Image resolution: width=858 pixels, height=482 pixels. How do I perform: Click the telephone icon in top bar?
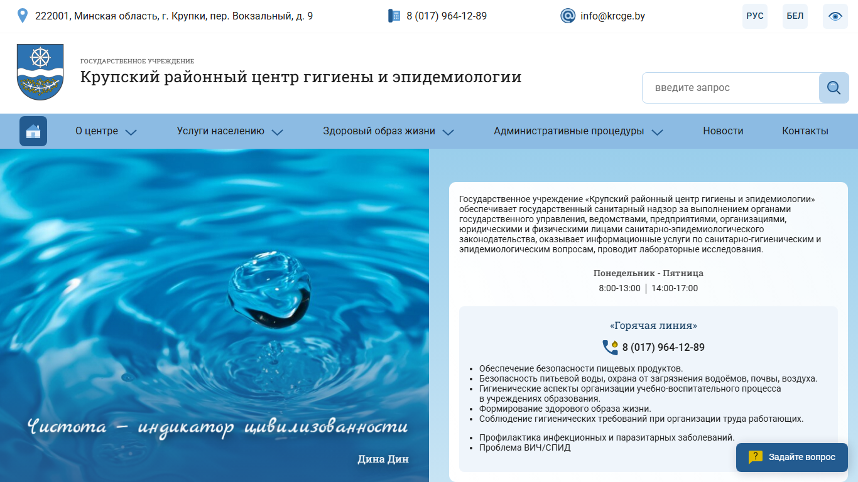click(394, 16)
